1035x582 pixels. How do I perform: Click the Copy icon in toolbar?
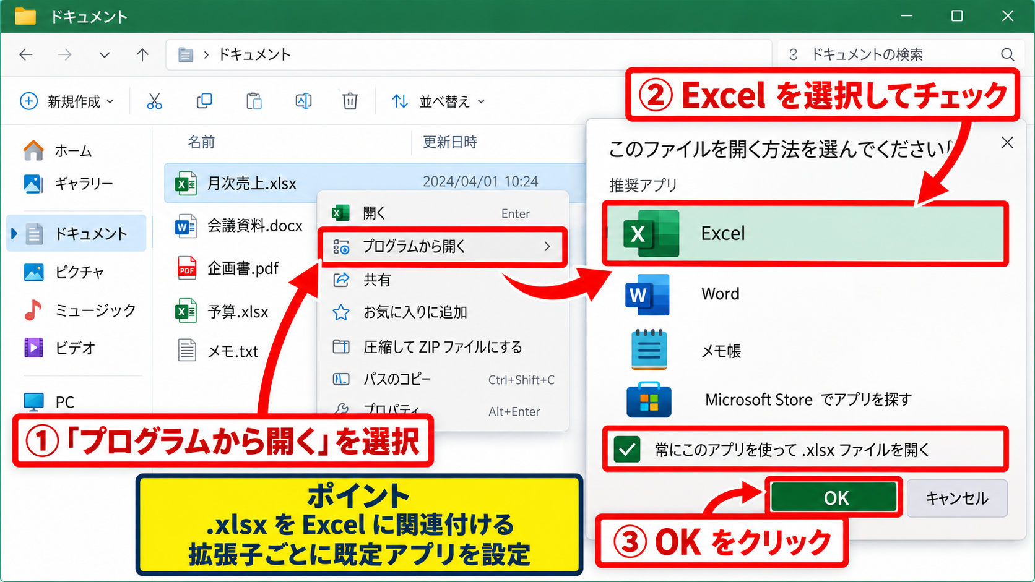pos(204,101)
